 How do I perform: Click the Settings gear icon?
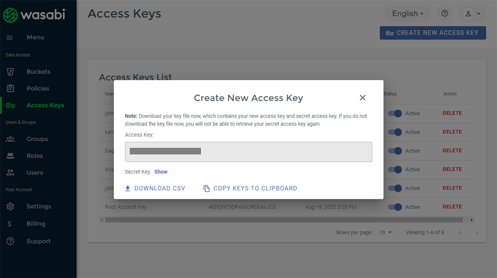[10, 206]
